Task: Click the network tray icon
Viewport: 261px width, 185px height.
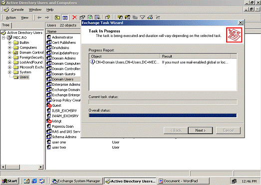Action: click(x=234, y=181)
